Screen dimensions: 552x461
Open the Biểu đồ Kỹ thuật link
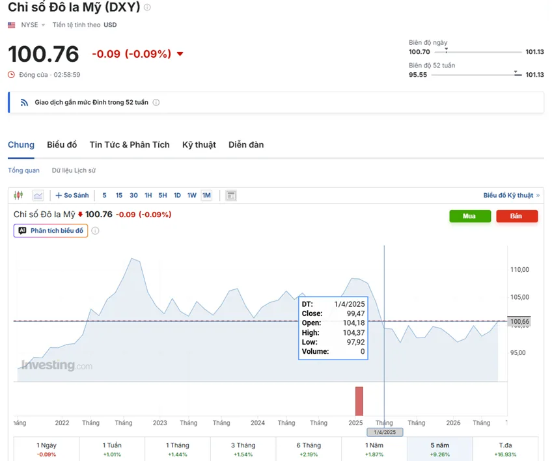pos(511,195)
